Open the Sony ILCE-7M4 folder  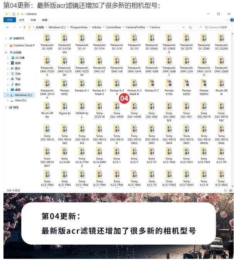(x=204, y=155)
